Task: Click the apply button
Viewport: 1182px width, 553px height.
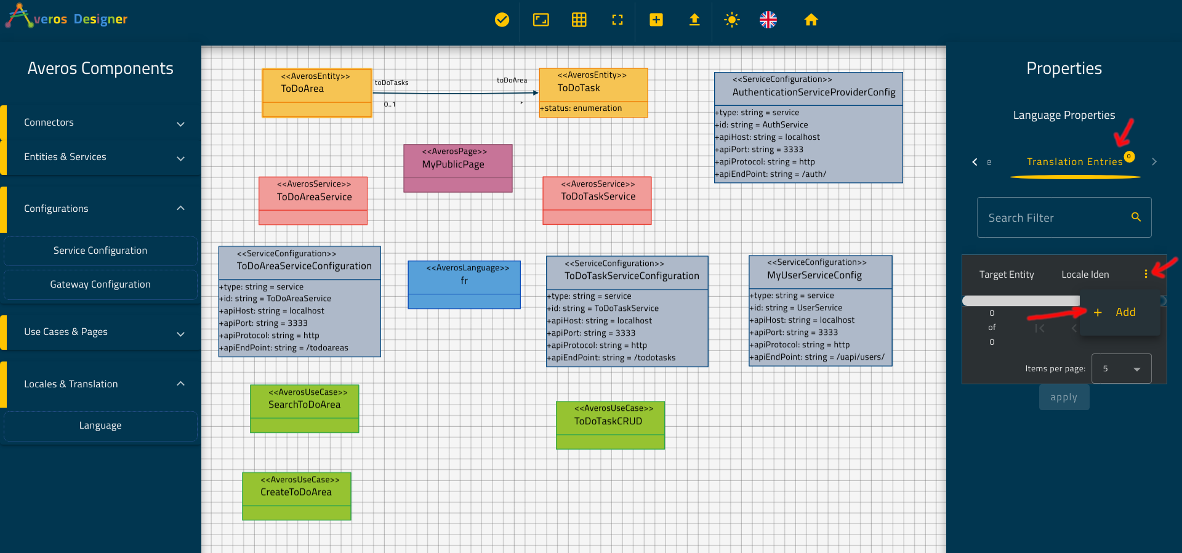Action: pos(1064,397)
